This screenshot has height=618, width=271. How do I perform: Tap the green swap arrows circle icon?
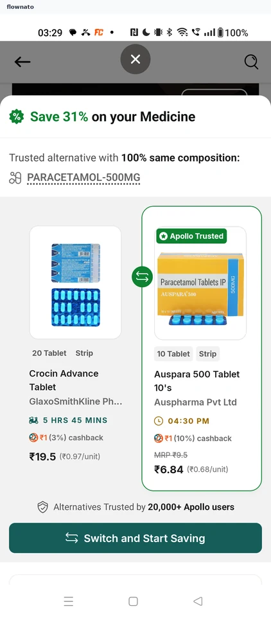[142, 277]
